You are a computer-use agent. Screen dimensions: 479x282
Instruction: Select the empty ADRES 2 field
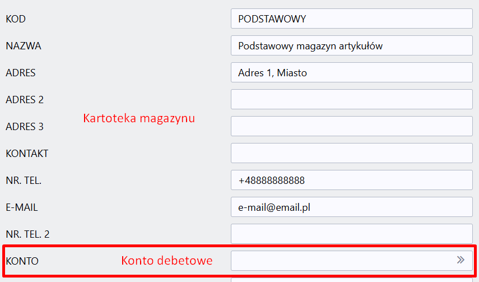pos(352,99)
